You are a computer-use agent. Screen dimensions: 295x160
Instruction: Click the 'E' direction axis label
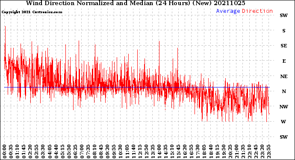tap(284, 61)
